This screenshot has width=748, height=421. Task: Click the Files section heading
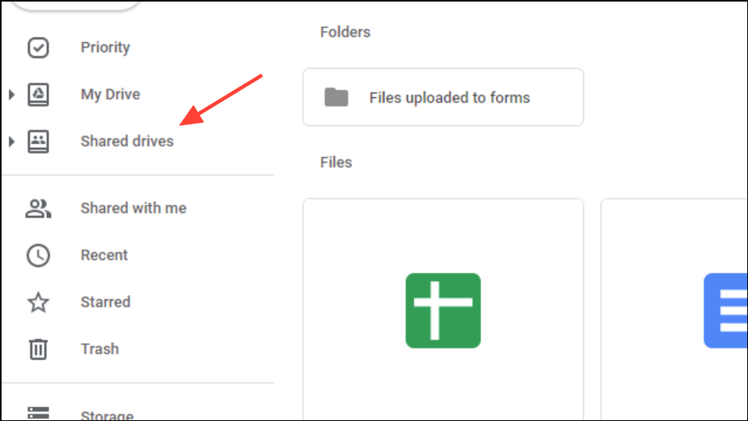[x=336, y=162]
